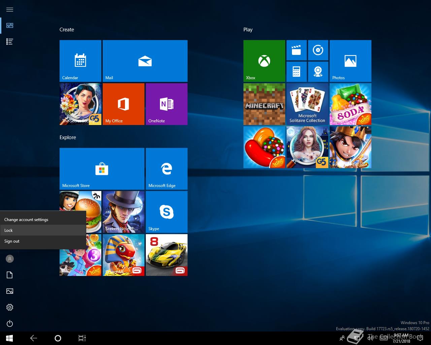
Task: Open the Skype tile
Action: coord(167,212)
